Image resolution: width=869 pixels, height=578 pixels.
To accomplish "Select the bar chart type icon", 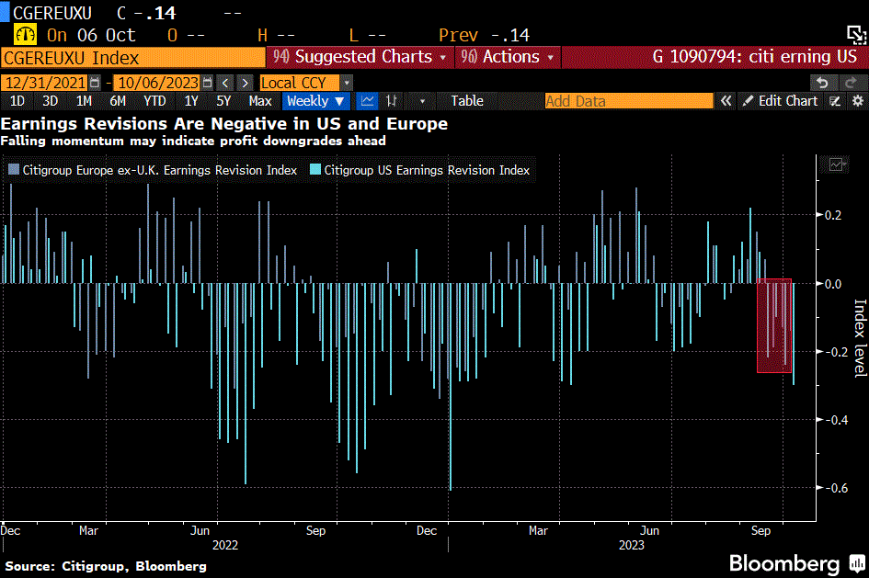I will coord(392,101).
